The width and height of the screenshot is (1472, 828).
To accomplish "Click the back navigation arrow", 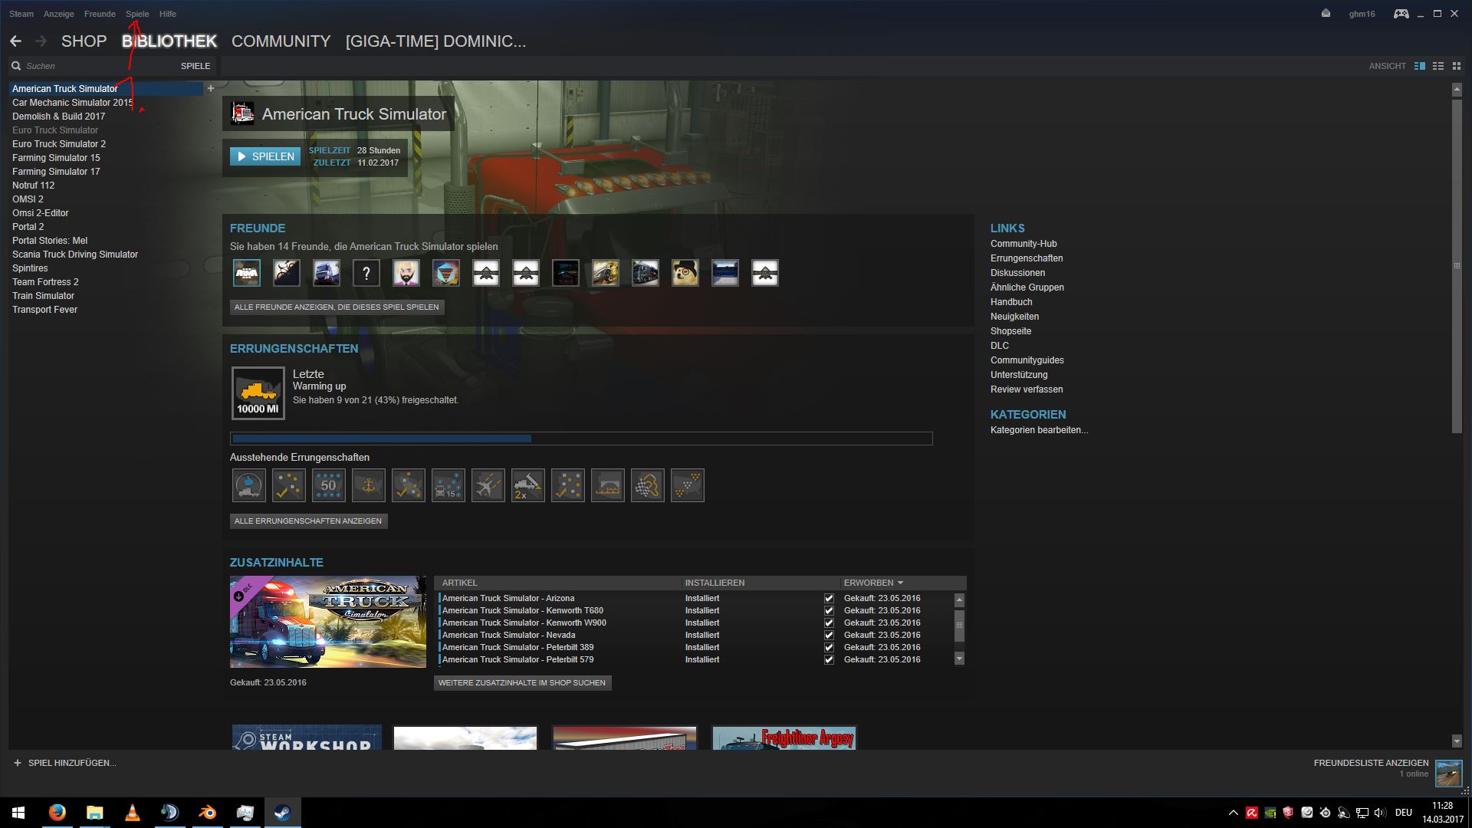I will click(x=15, y=41).
